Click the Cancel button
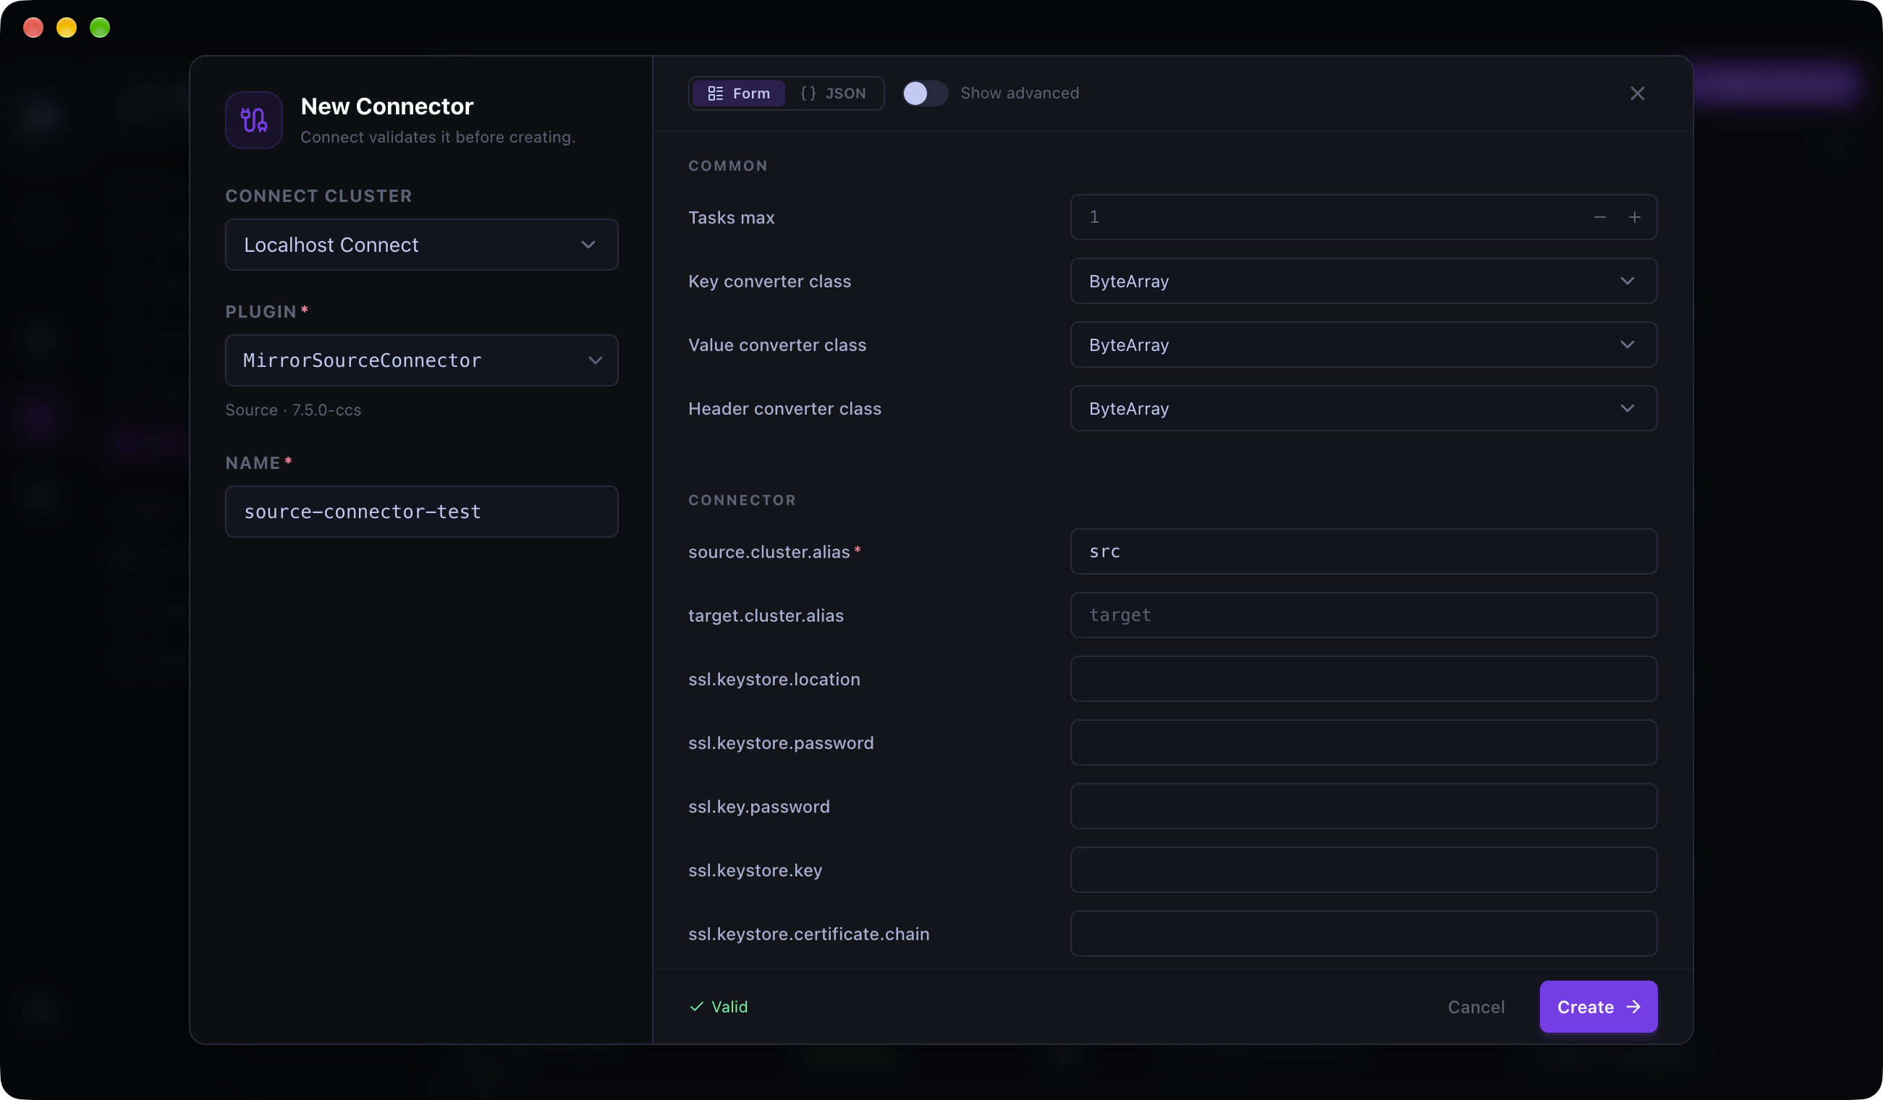 pos(1476,1007)
